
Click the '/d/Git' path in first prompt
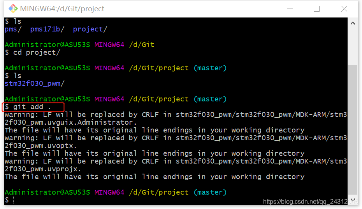(142, 45)
